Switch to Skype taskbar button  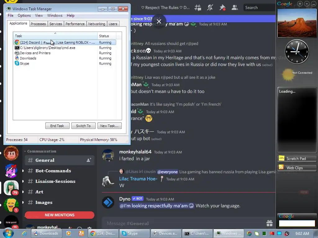134,233
